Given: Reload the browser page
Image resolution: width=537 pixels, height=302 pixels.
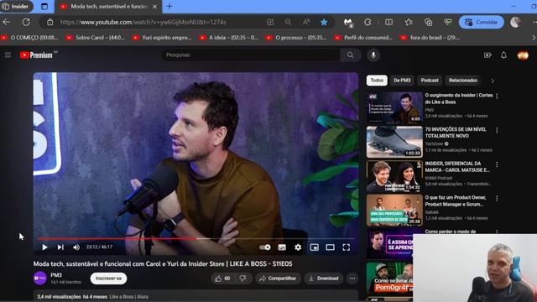Looking at the screenshot, I should tap(26, 23).
